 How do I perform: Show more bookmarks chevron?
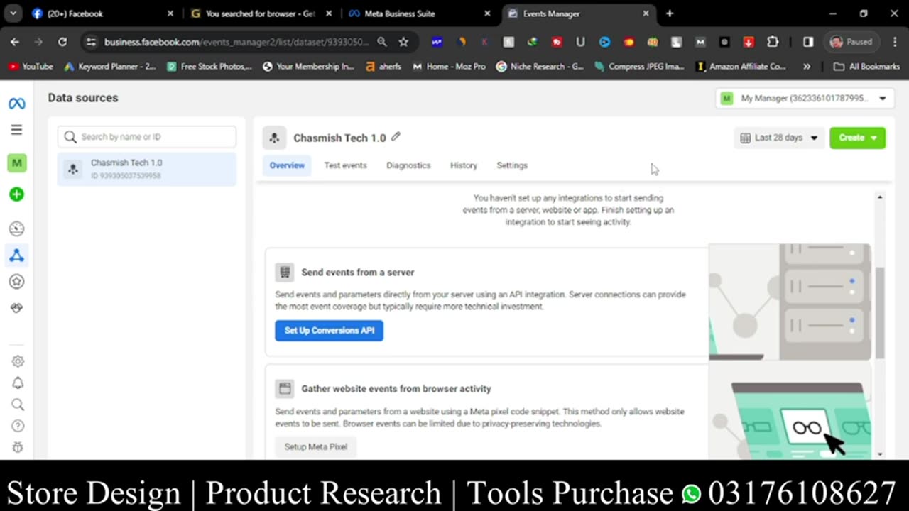pos(807,66)
